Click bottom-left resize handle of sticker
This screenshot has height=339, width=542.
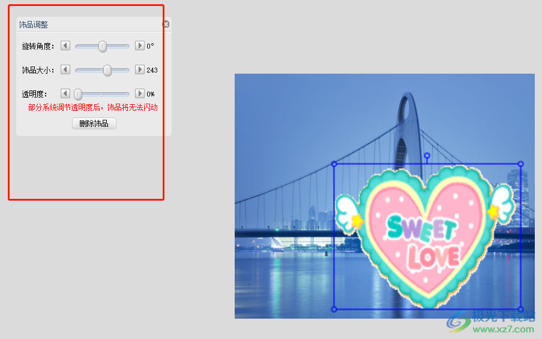(334, 309)
